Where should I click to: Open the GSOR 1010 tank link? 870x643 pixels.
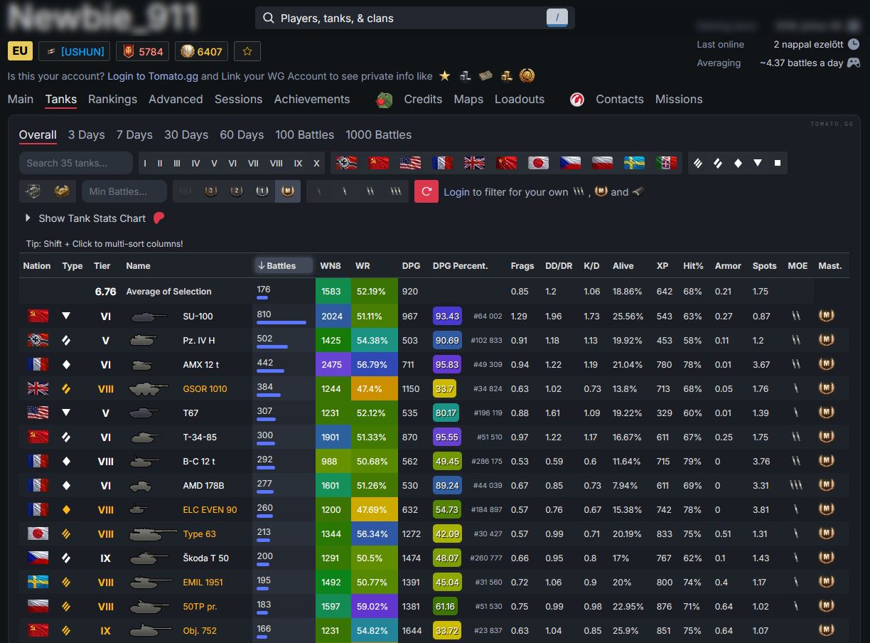coord(205,389)
